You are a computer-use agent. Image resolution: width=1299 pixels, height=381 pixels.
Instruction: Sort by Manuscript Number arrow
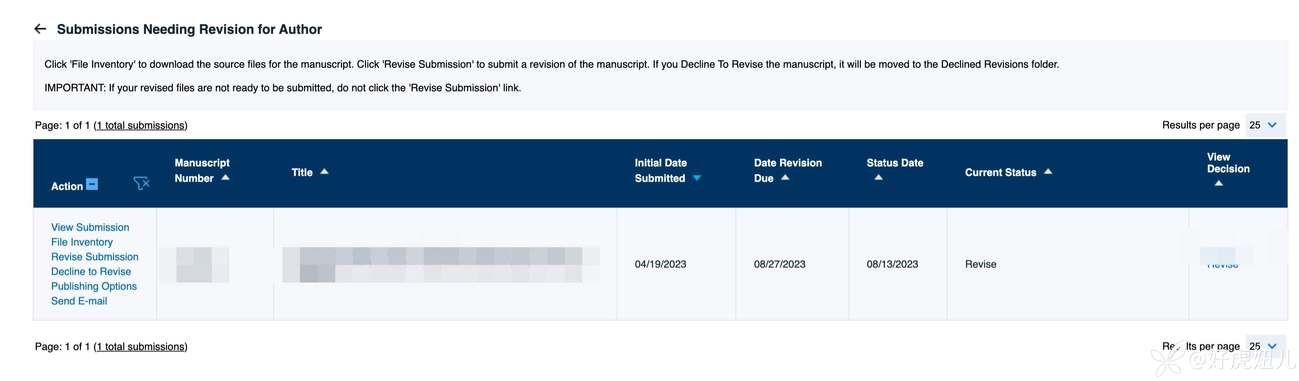pos(225,177)
